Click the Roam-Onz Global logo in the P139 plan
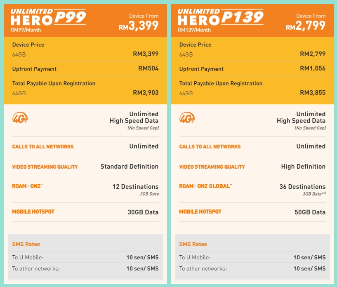 [205, 186]
